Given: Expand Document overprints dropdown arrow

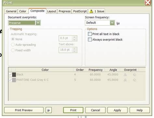Looking at the screenshot, I should click(x=38, y=23).
